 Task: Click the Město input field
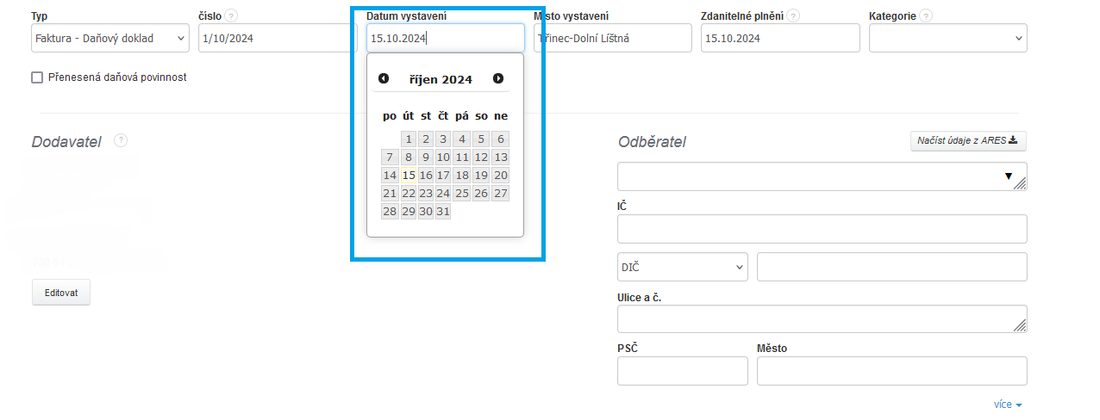click(891, 371)
